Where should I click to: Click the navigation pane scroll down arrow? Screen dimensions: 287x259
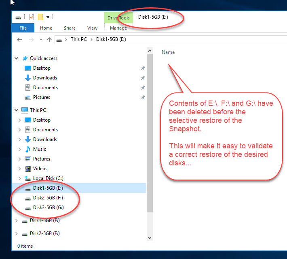tap(150, 238)
